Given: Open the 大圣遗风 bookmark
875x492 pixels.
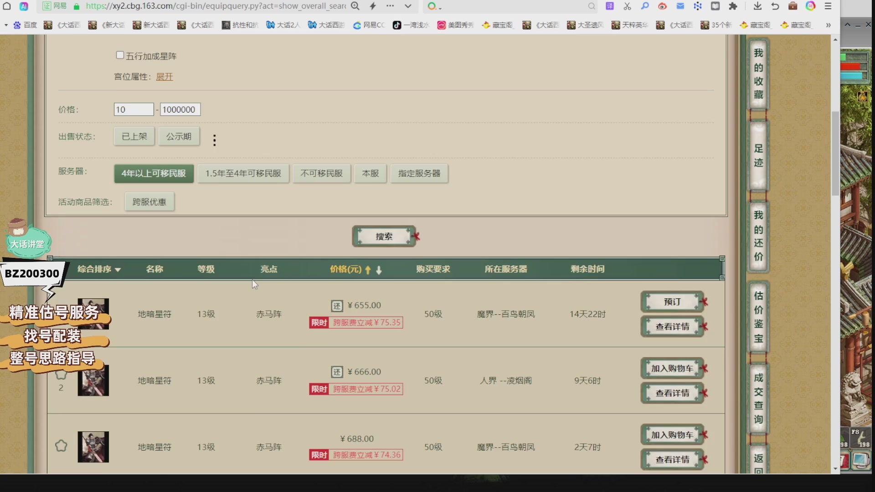Looking at the screenshot, I should click(x=585, y=25).
